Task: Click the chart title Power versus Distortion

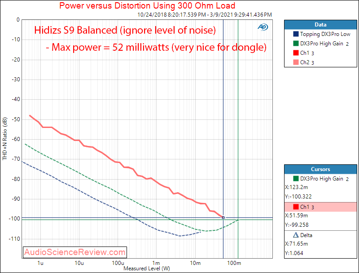Action: [147, 5]
